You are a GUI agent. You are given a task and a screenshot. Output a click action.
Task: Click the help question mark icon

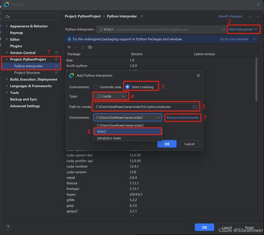8,227
